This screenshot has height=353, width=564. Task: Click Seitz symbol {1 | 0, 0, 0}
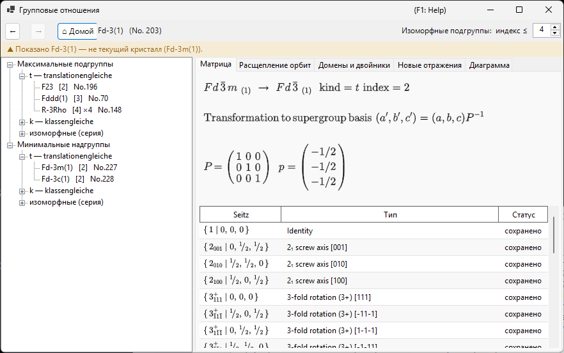pyautogui.click(x=226, y=230)
